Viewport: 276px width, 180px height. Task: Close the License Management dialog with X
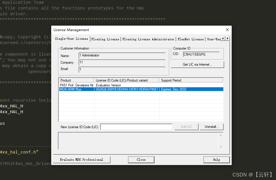click(x=227, y=30)
